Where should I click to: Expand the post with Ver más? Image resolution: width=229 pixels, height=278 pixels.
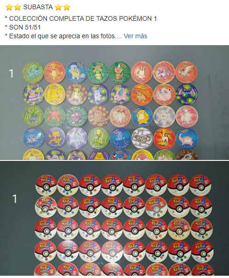coord(135,36)
